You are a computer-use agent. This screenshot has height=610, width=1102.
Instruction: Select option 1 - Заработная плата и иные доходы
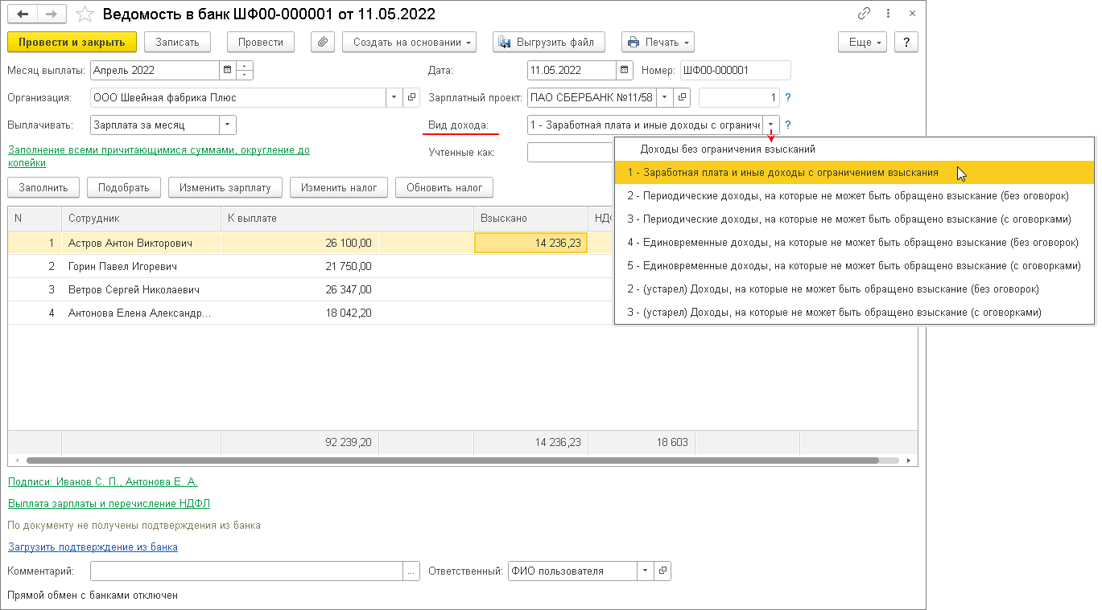tap(854, 173)
